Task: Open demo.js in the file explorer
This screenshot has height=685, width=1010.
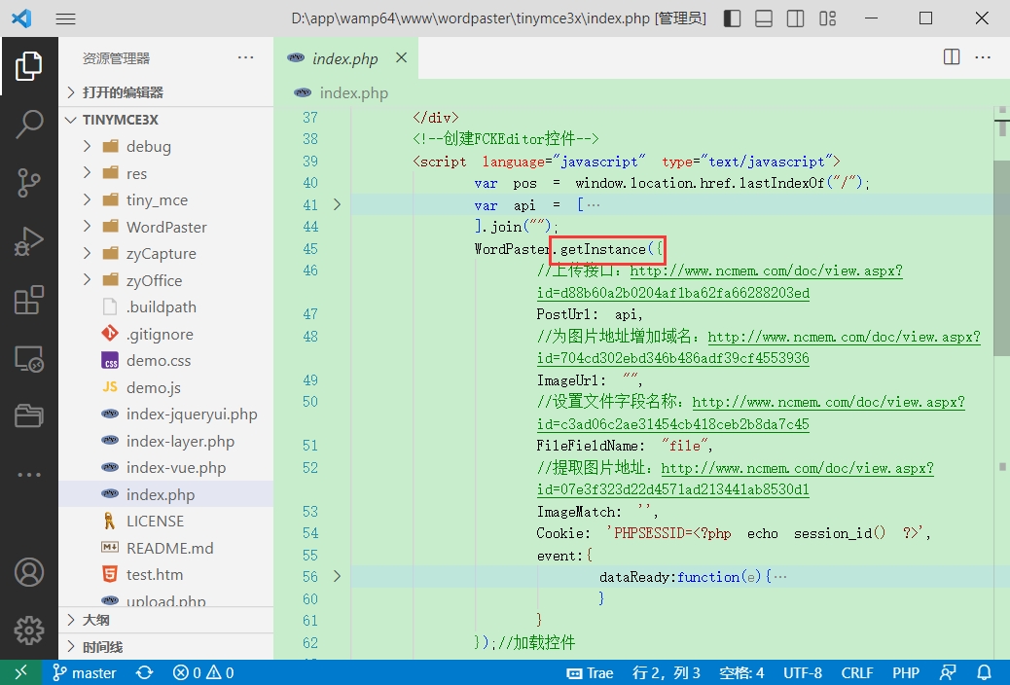Action: coord(153,387)
